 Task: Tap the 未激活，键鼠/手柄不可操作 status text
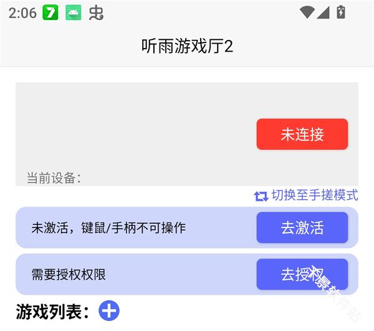click(x=108, y=228)
